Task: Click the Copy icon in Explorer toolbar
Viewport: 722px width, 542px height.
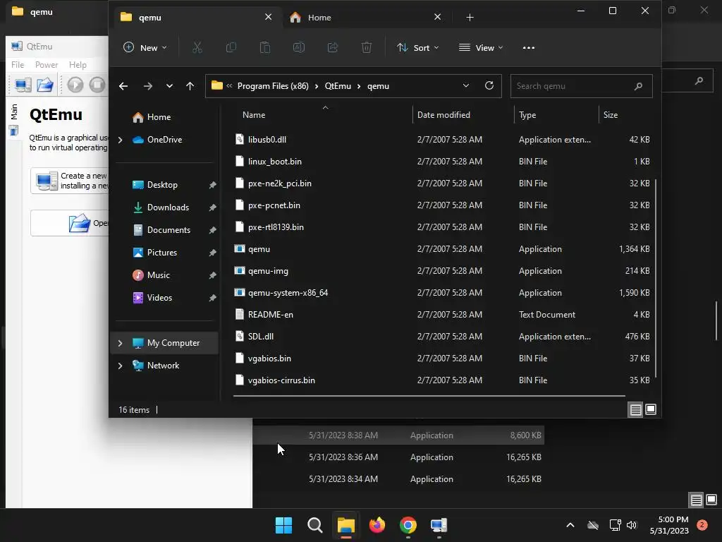Action: pyautogui.click(x=231, y=47)
